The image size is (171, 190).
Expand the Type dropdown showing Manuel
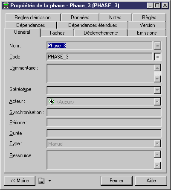tap(157, 143)
